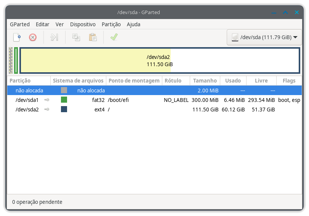Select the /dev/sda2 block in disk map
This screenshot has width=309, height=216.
(159, 60)
